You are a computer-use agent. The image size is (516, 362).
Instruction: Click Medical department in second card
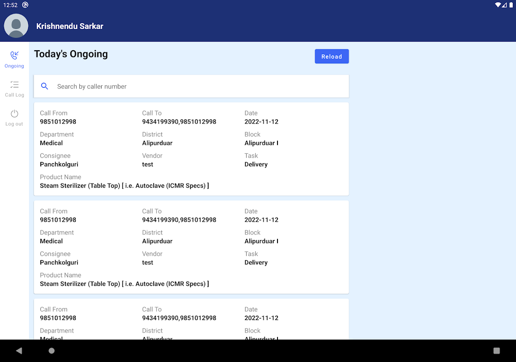[51, 241]
